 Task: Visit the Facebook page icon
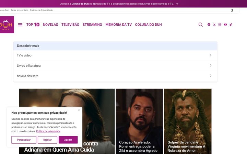pyautogui.click(x=209, y=25)
